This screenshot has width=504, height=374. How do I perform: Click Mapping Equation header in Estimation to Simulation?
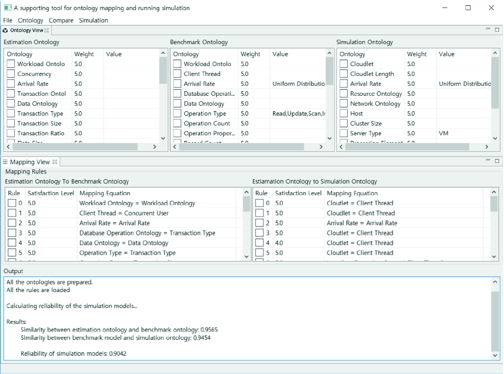(x=352, y=193)
